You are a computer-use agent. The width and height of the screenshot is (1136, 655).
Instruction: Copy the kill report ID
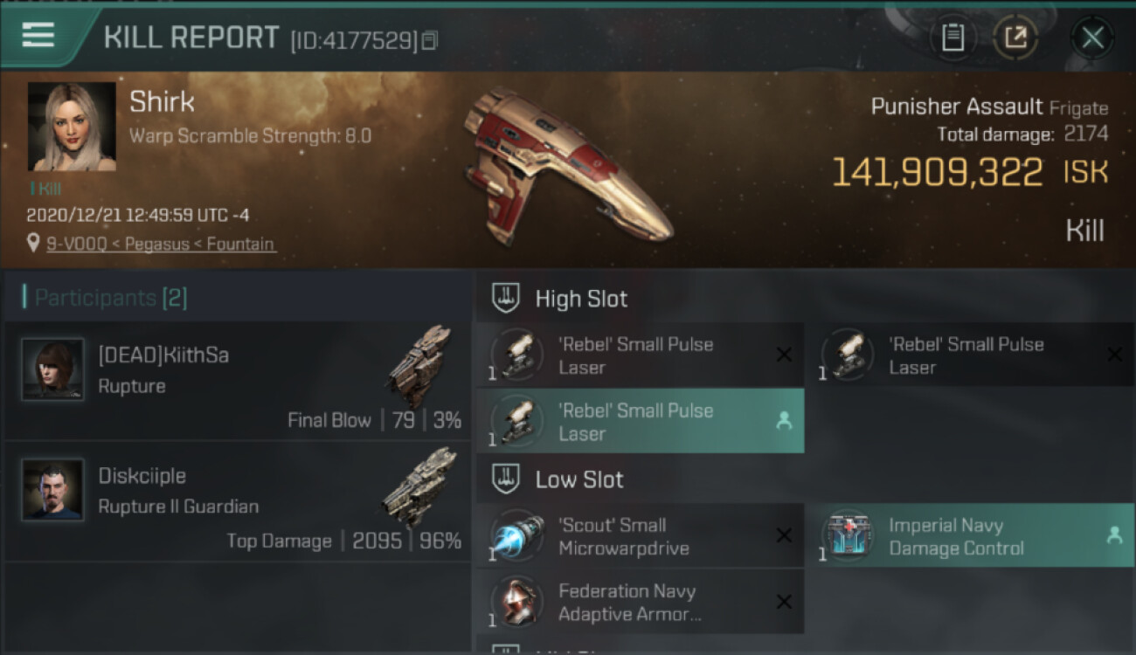coord(429,41)
